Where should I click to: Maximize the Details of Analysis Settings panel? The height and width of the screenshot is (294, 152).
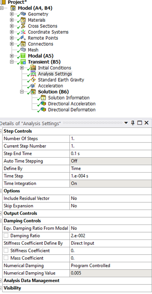point(140,123)
